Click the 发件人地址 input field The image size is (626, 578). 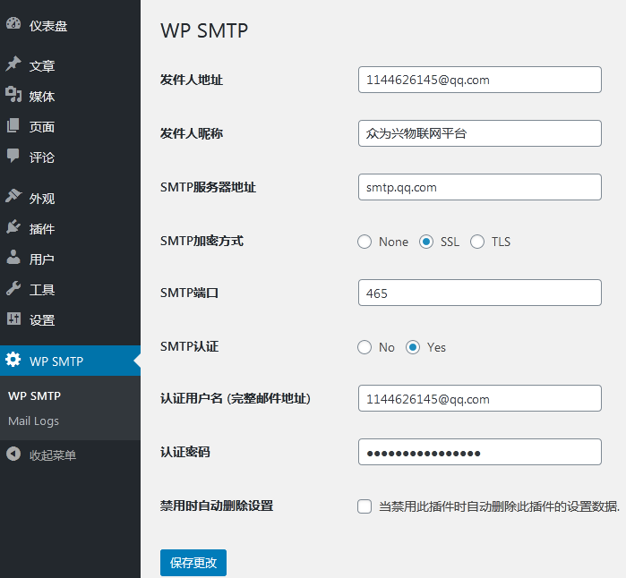480,80
